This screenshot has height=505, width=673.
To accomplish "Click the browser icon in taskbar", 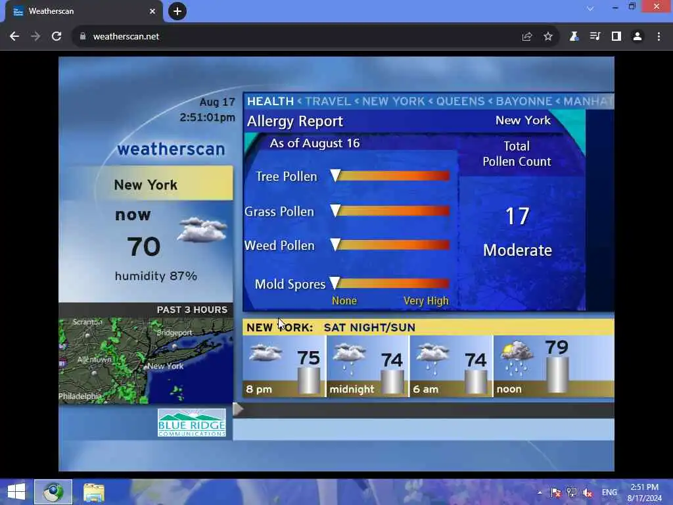I will click(x=53, y=492).
